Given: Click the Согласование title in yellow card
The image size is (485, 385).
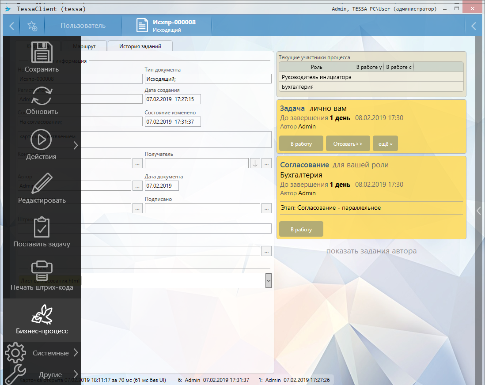Looking at the screenshot, I should tap(304, 165).
